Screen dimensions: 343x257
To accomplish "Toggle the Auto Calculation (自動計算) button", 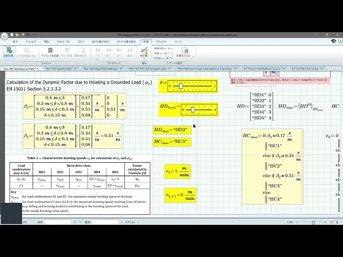I will click(x=9, y=52).
